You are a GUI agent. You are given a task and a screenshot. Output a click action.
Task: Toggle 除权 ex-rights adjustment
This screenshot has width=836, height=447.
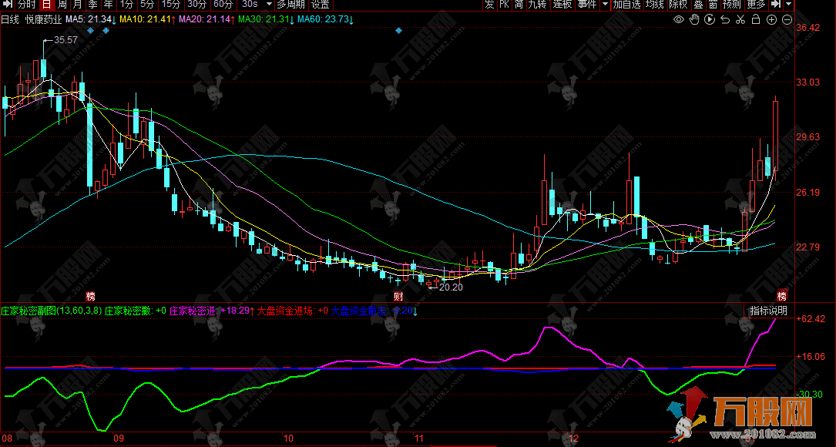click(678, 5)
